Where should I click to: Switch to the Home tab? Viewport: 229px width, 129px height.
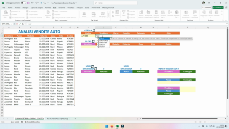(10, 8)
